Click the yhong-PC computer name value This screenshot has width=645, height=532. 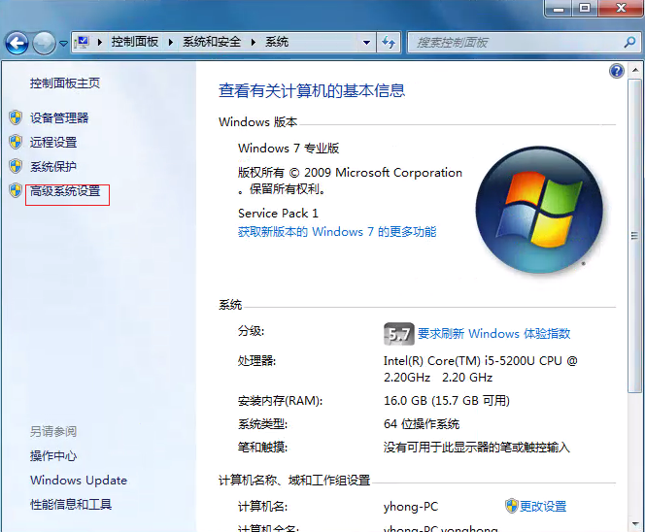click(411, 507)
